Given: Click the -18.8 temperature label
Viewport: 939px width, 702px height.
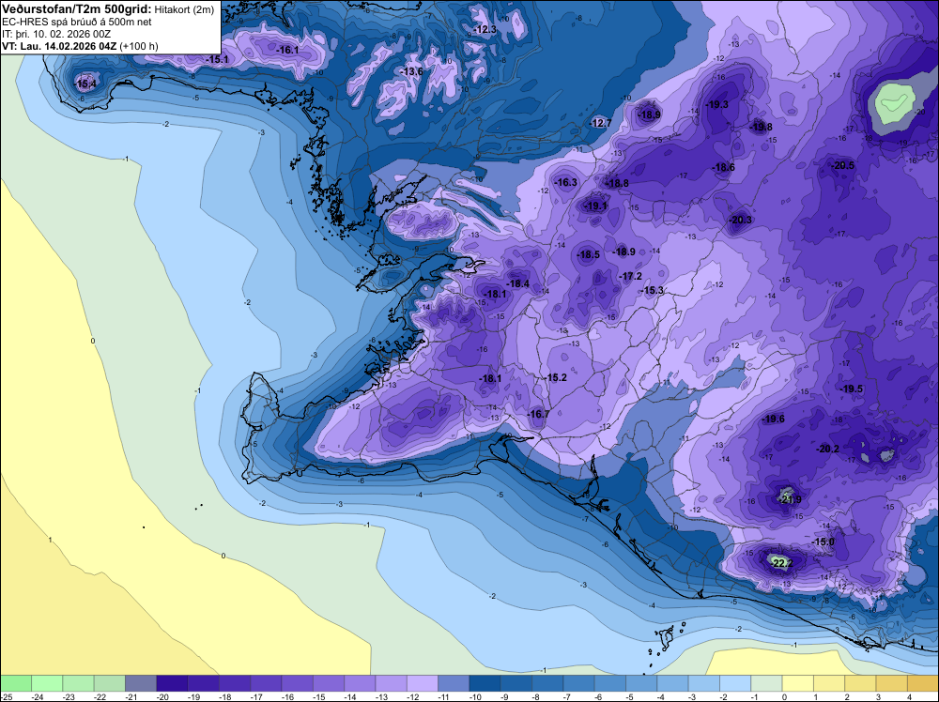Looking at the screenshot, I should point(617,184).
